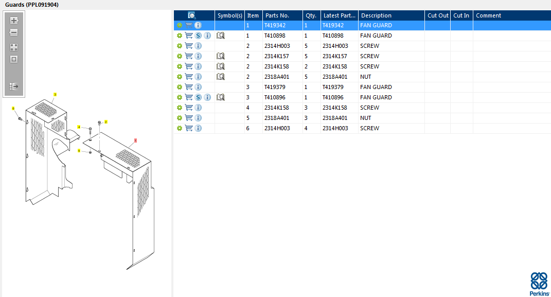Click the four-squares view icon in diagram toolbar
Screen dimensions: 551x297
[x=14, y=47]
